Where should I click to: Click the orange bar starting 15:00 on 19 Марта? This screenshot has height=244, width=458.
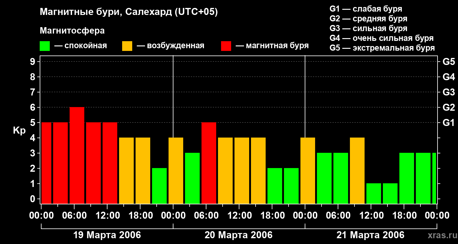(x=126, y=171)
